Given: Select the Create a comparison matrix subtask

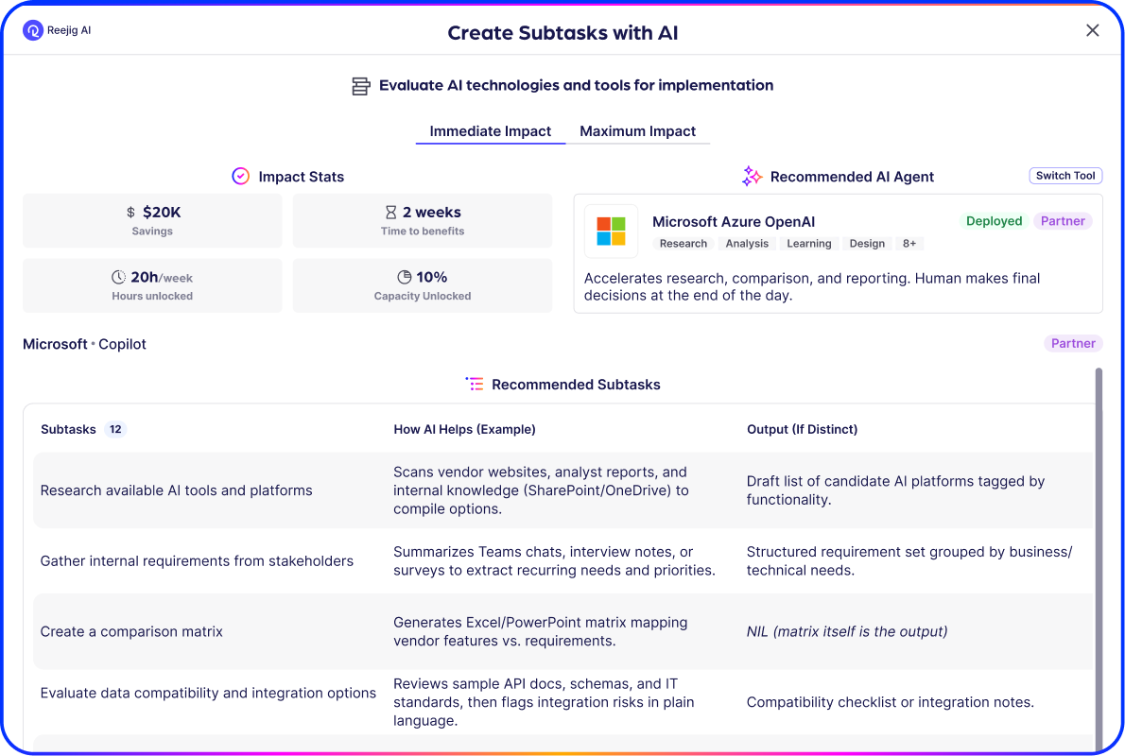Looking at the screenshot, I should (x=131, y=631).
